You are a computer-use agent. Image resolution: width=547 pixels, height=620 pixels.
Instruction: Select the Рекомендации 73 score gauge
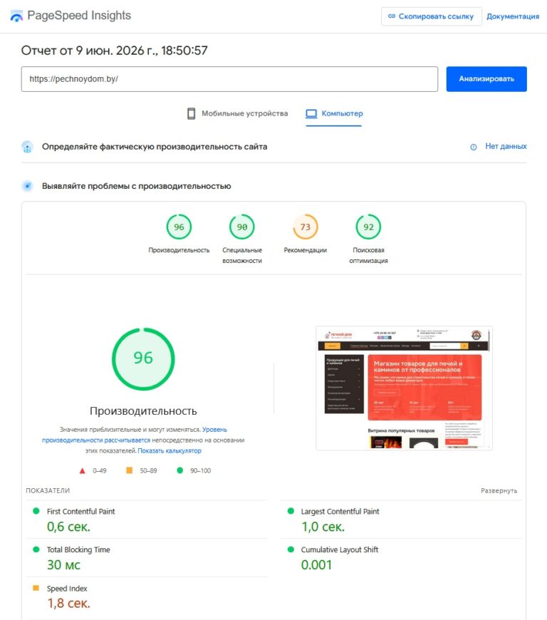pyautogui.click(x=305, y=227)
